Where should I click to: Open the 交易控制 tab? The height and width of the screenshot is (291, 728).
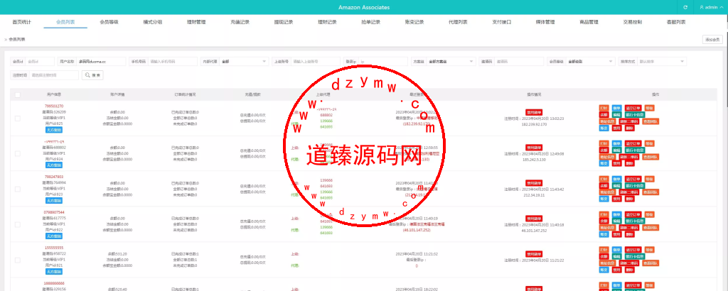pos(632,22)
